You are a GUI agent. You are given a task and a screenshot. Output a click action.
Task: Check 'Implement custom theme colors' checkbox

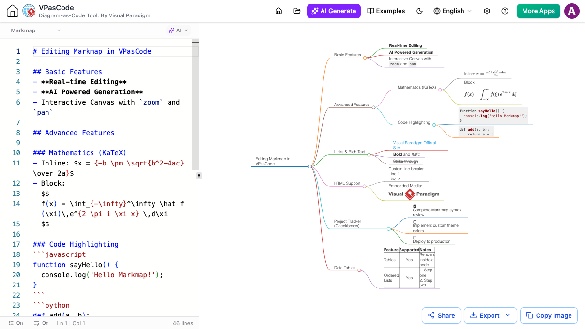(x=415, y=222)
